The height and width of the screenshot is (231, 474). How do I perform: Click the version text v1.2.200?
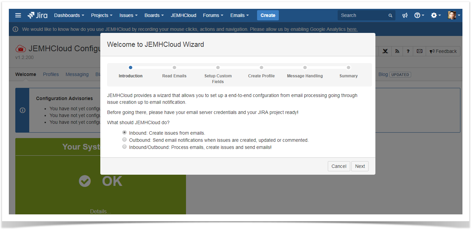(x=24, y=57)
